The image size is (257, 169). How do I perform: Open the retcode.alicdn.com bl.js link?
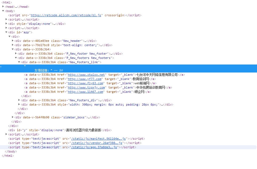click(66, 15)
